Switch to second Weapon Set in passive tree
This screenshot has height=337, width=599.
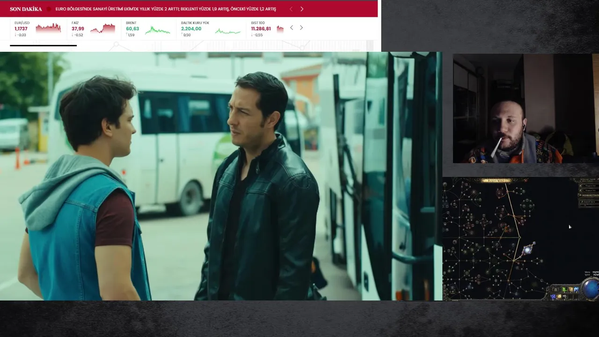coord(589,190)
